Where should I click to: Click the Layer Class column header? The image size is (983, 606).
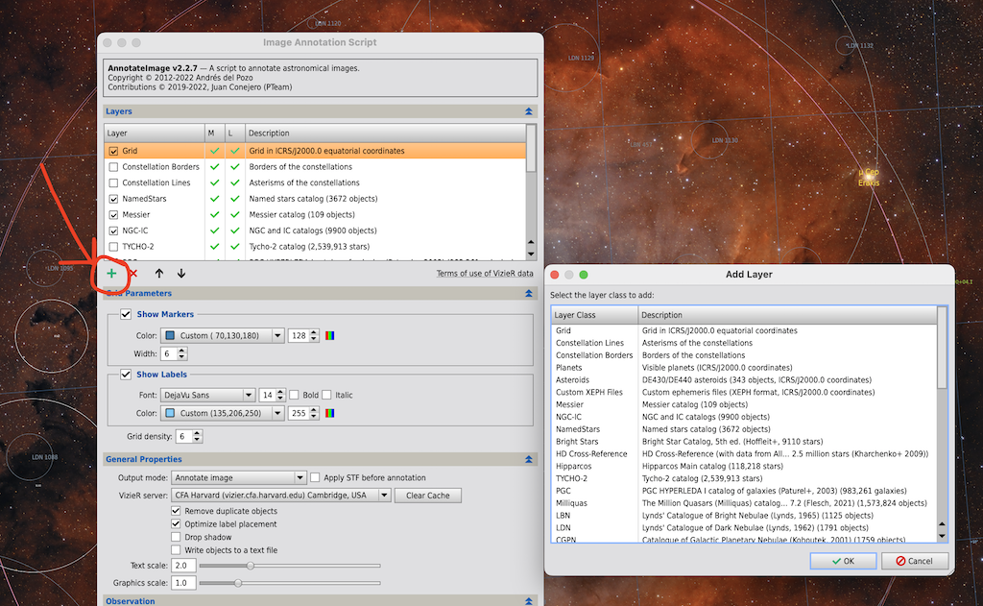pos(595,315)
